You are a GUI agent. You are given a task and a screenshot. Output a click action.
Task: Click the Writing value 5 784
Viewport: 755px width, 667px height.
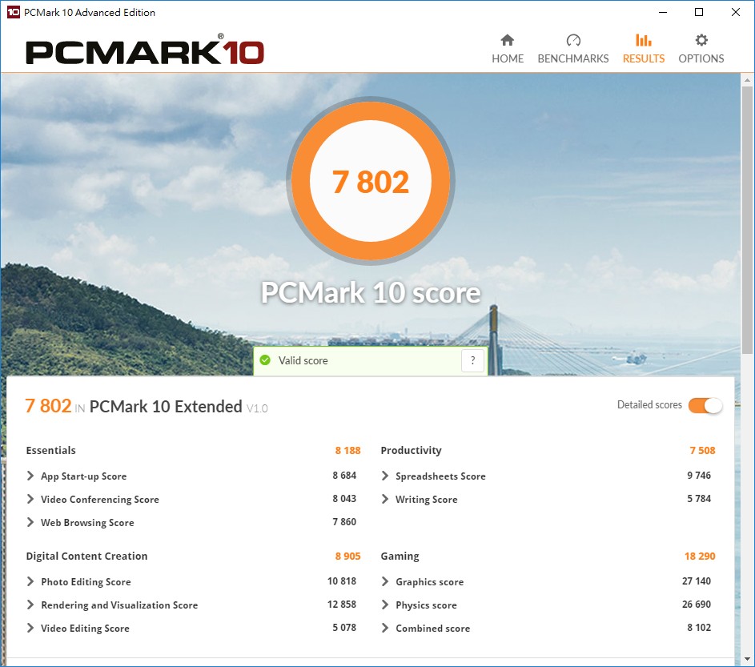699,498
